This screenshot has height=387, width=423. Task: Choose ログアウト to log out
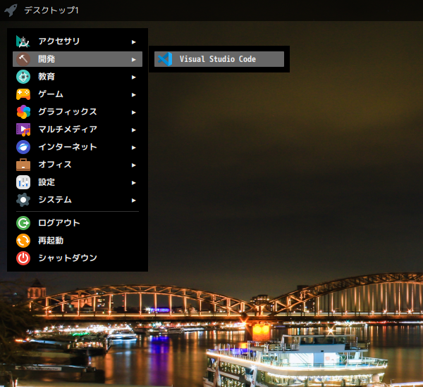click(78, 223)
